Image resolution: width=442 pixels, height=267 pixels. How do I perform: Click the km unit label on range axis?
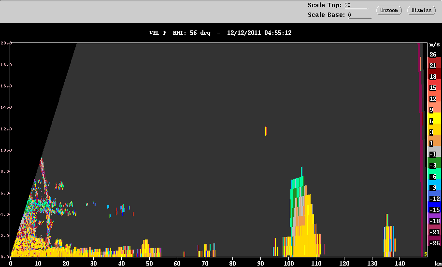(438, 263)
